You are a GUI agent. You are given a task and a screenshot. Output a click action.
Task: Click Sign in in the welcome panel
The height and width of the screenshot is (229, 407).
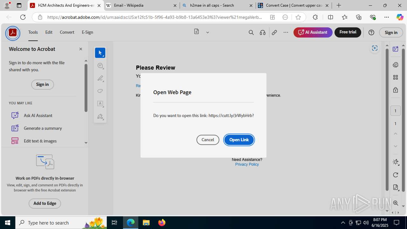(42, 85)
